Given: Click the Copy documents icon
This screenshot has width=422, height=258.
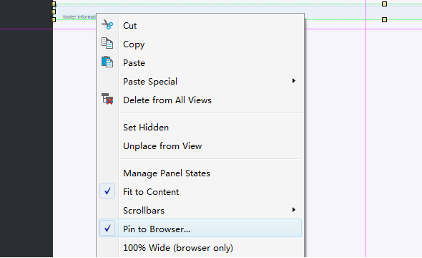Looking at the screenshot, I should pos(107,43).
